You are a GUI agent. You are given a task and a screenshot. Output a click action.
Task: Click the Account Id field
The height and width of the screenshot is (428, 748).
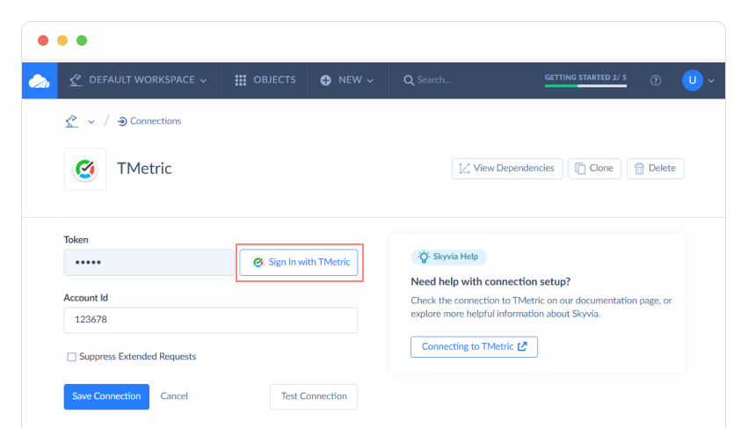click(210, 320)
